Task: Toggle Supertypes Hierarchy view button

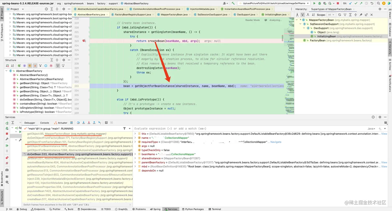Action: point(303,15)
